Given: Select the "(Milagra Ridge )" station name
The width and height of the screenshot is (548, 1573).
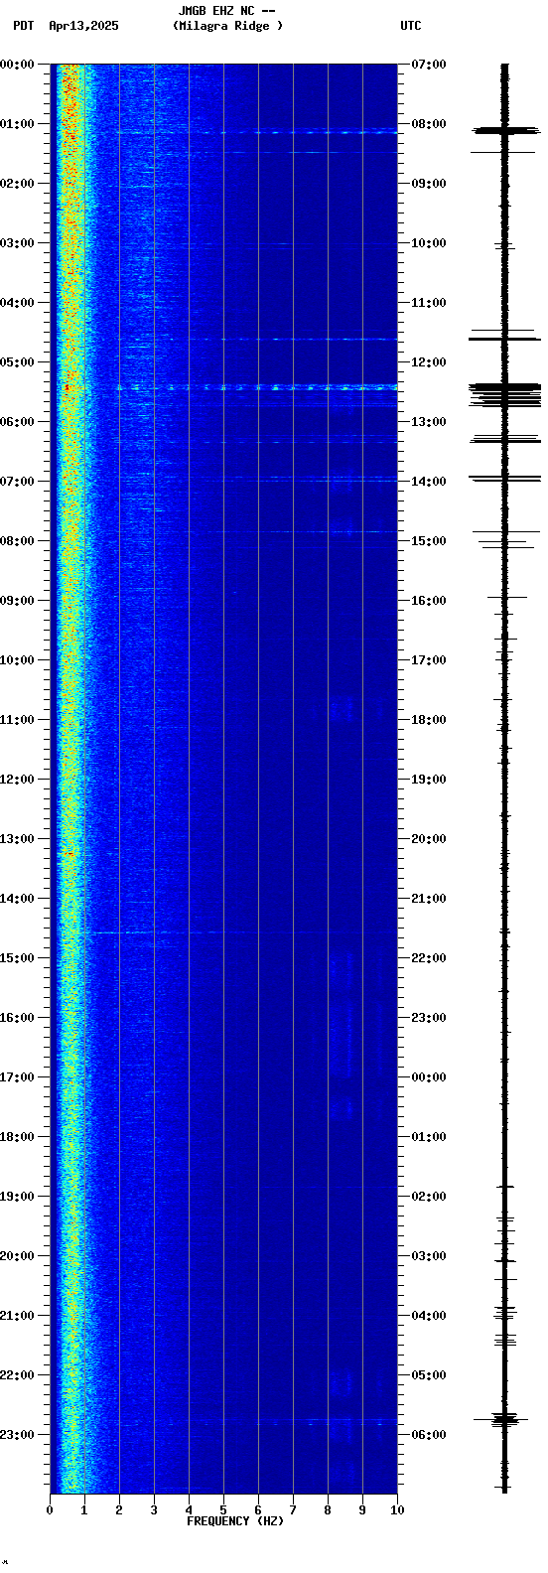Looking at the screenshot, I should coord(227,26).
